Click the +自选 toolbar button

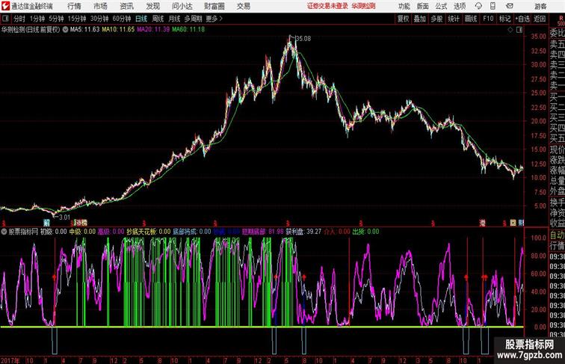pyautogui.click(x=522, y=19)
